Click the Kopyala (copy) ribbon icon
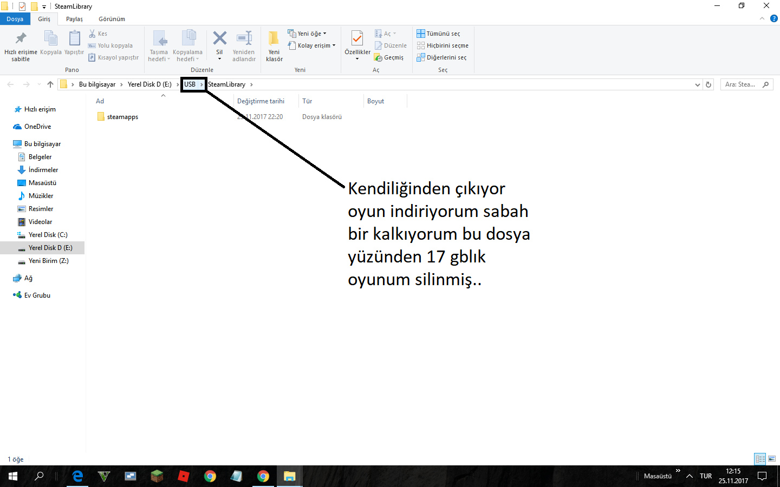Screen dimensions: 780x487 coord(51,43)
